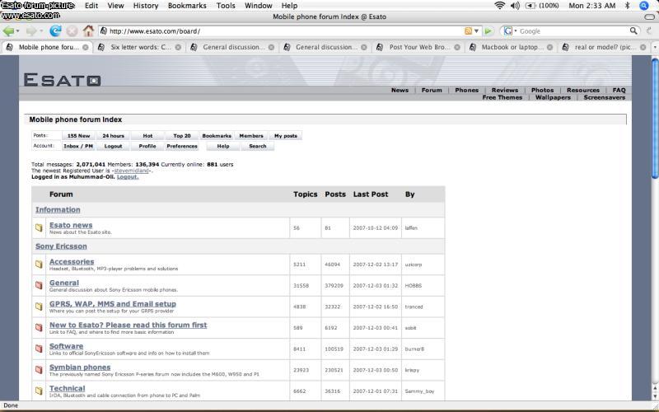The width and height of the screenshot is (659, 412).
Task: Open the Edit menu
Action: pos(91,6)
